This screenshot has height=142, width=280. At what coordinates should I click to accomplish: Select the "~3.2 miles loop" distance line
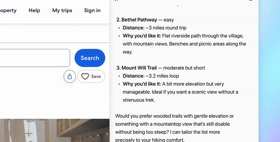[x=167, y=76]
